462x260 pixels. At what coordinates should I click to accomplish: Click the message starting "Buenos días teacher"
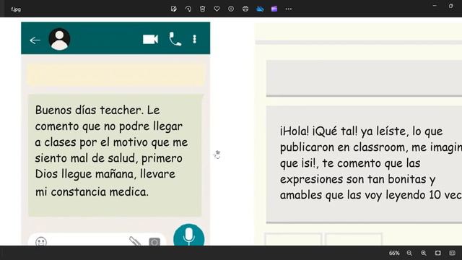(115, 155)
